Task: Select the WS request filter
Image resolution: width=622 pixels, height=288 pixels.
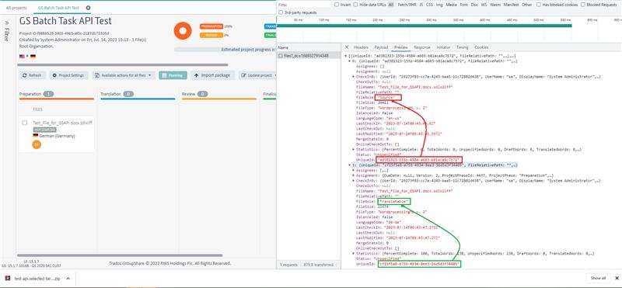Action: click(484, 5)
